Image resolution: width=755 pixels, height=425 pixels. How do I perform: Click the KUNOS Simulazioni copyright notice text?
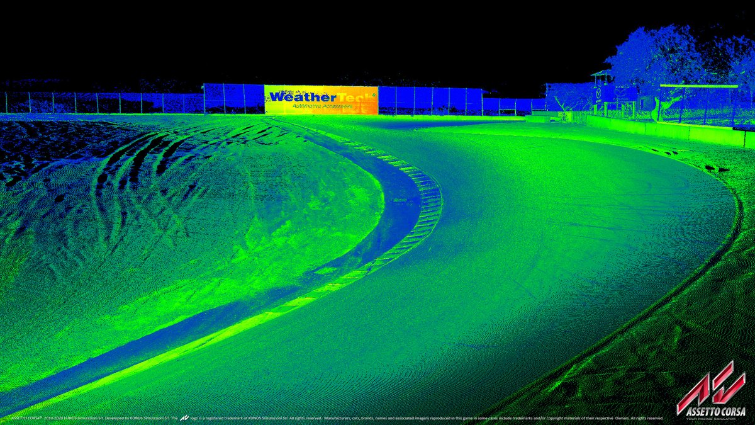[x=94, y=417]
